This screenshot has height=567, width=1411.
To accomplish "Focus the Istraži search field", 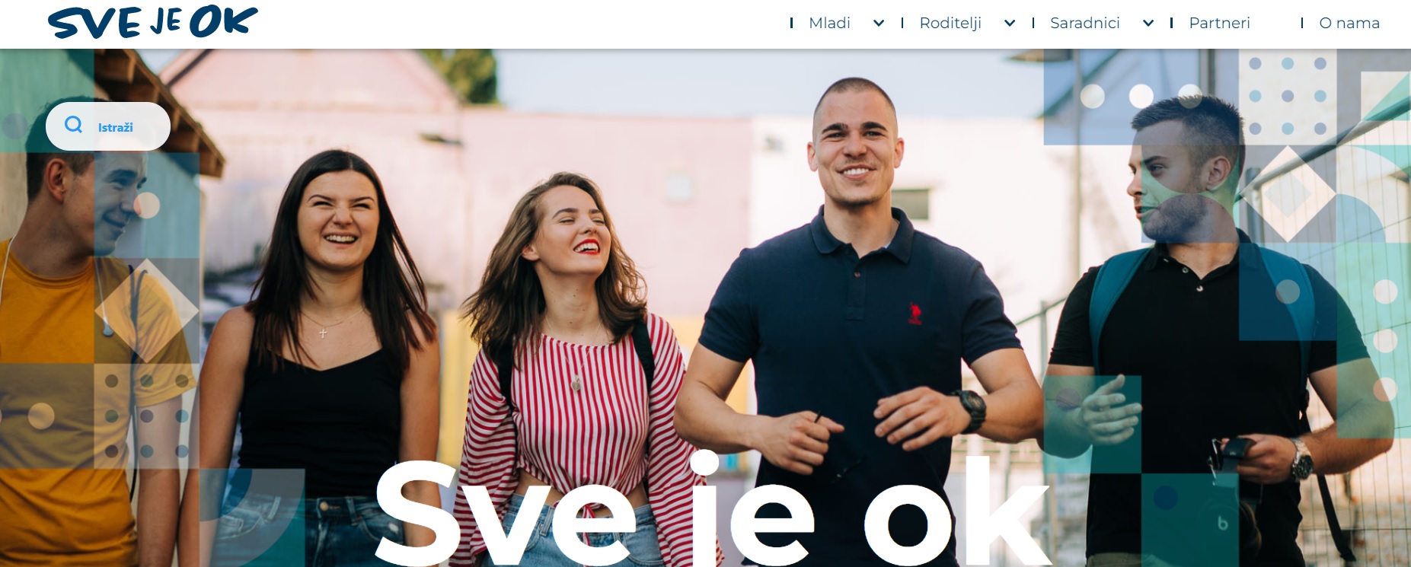I will pos(108,126).
